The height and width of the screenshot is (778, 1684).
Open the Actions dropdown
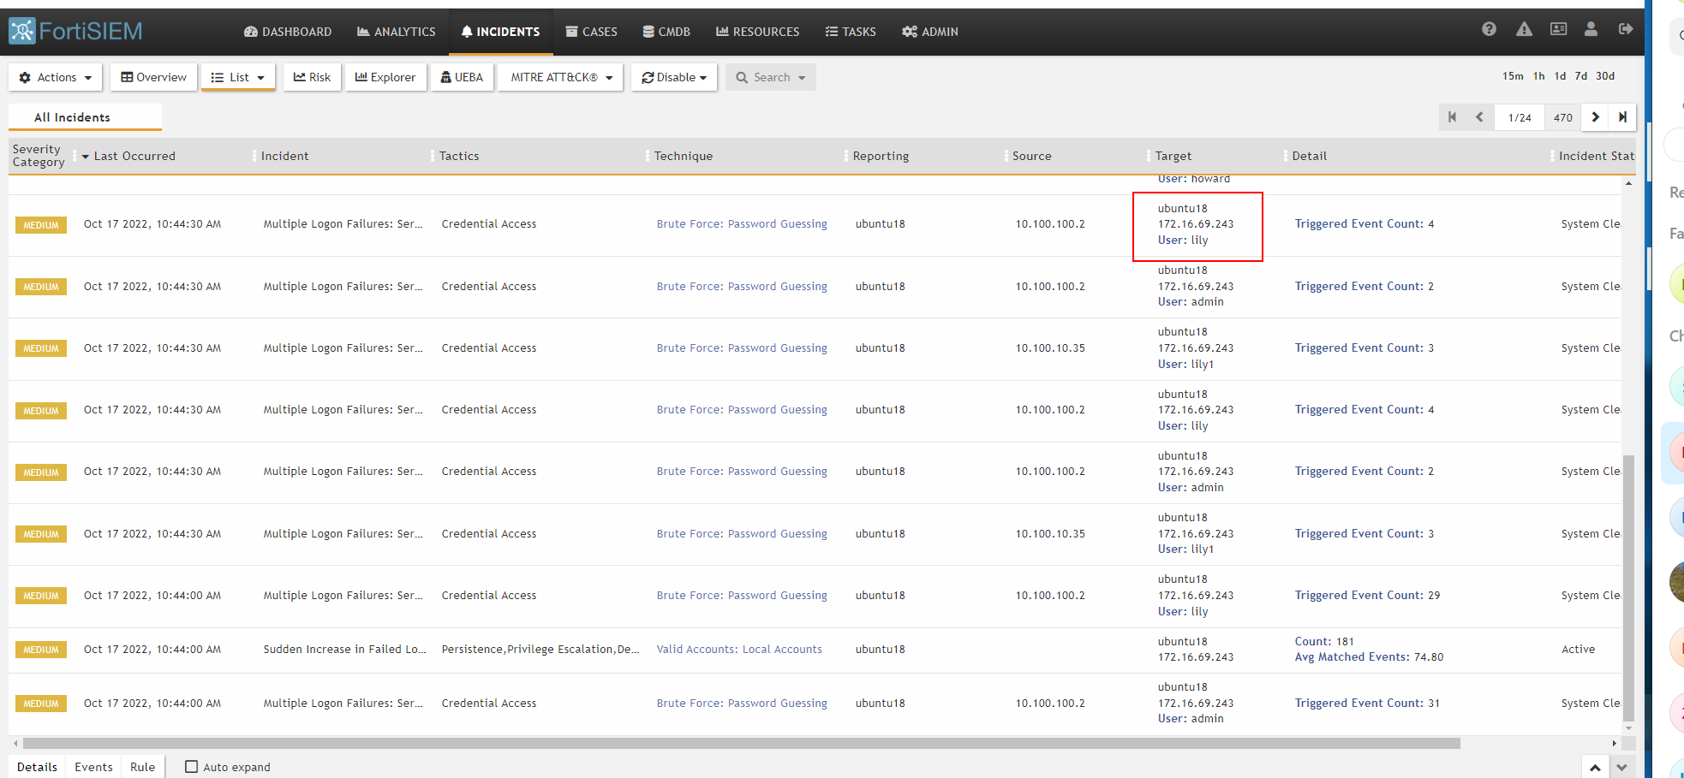pos(54,77)
